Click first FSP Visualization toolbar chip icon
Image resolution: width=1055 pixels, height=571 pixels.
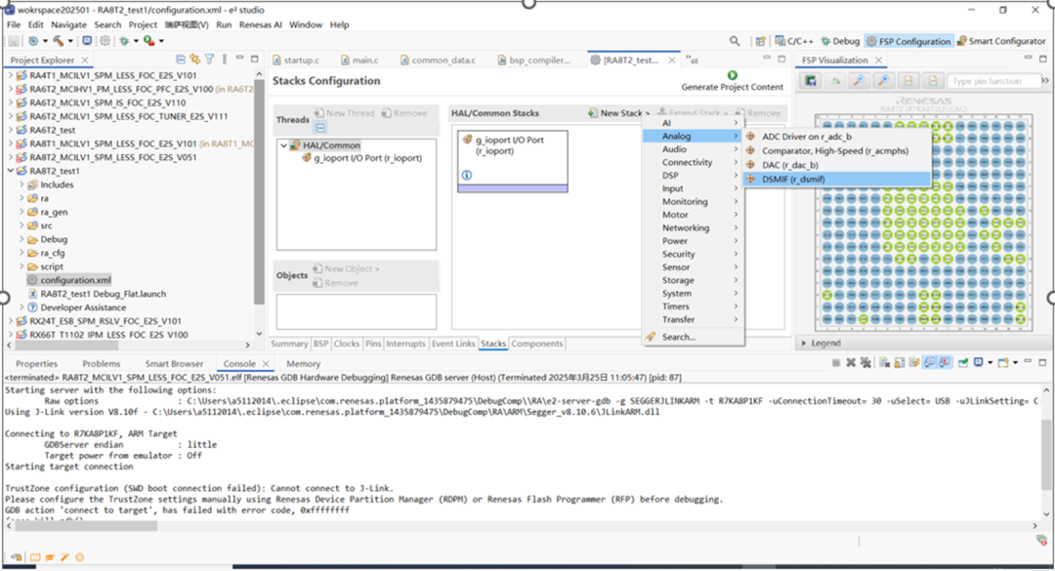[811, 81]
